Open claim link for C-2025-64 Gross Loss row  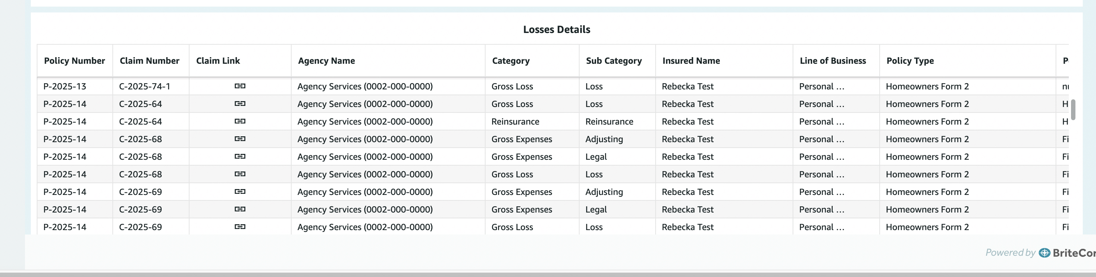240,103
